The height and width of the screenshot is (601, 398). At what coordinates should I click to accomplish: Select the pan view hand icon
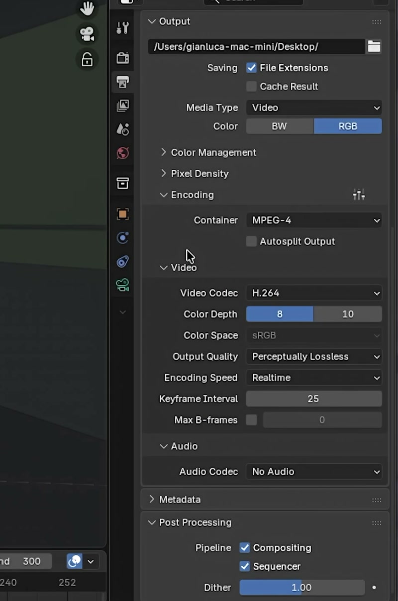pyautogui.click(x=87, y=8)
